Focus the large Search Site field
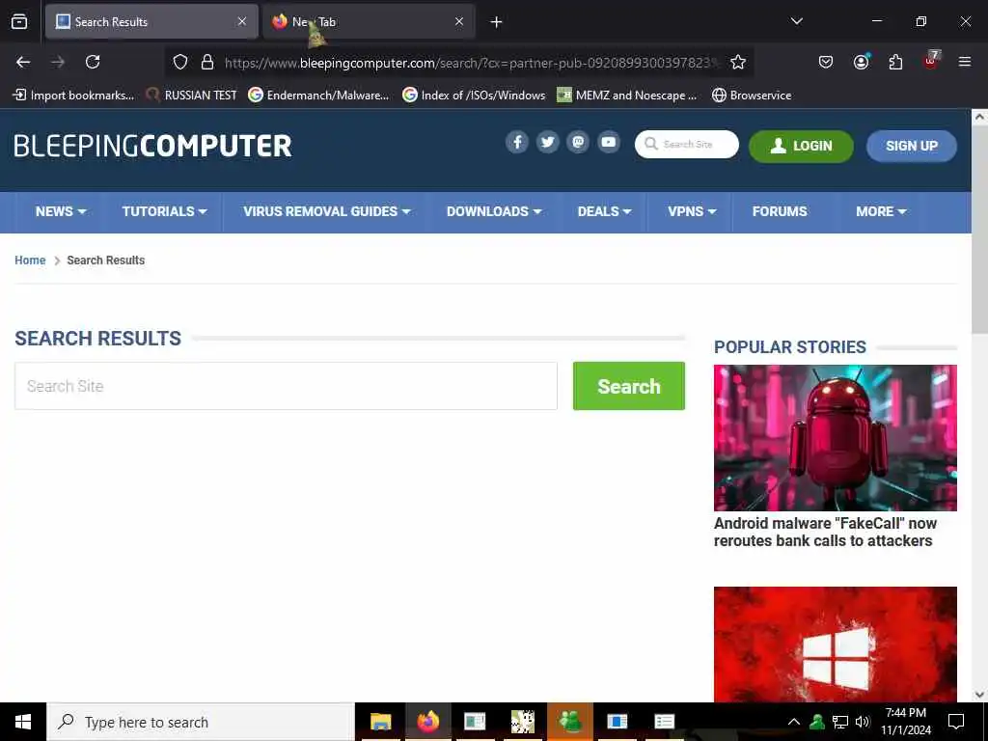The height and width of the screenshot is (741, 988). pyautogui.click(x=286, y=386)
